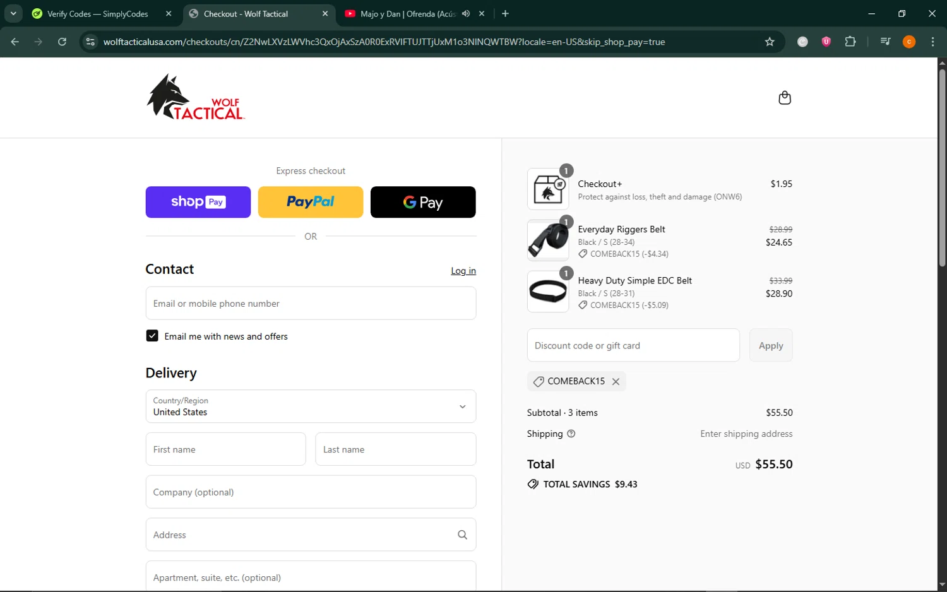The height and width of the screenshot is (592, 947).
Task: Open the shopping bag cart icon
Action: 785,98
